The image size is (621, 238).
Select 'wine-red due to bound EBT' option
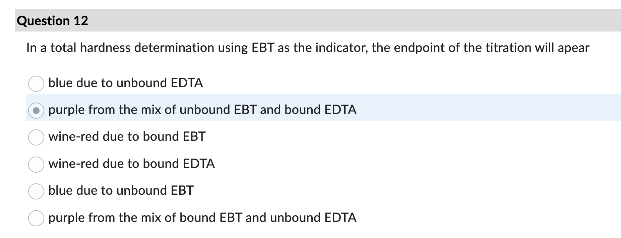(x=36, y=137)
